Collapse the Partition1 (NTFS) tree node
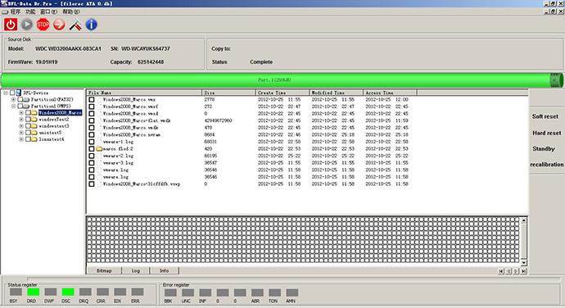 13,106
